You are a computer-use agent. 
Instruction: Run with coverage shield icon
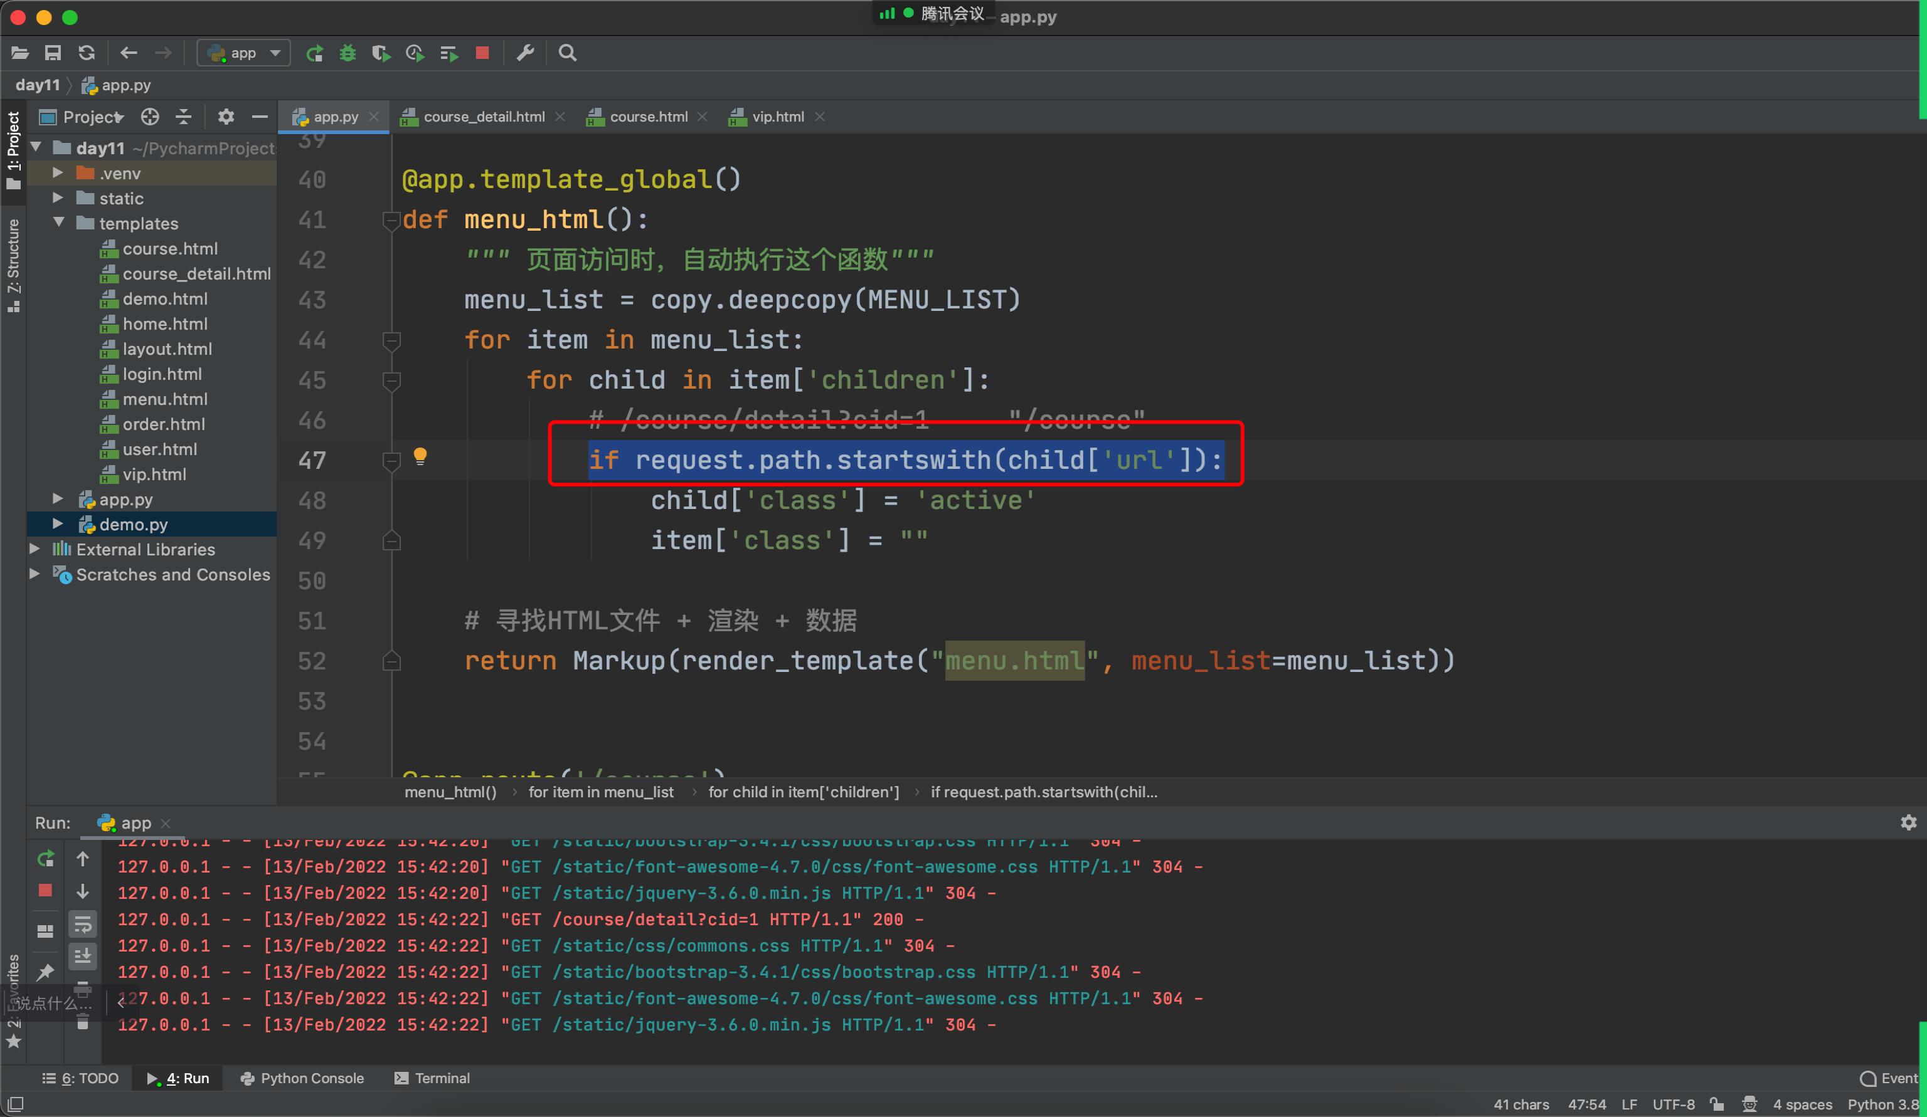381,53
